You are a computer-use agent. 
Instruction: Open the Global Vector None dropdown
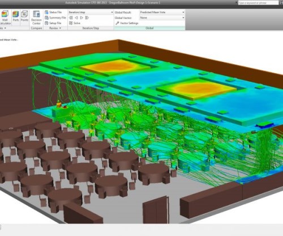[162, 18]
